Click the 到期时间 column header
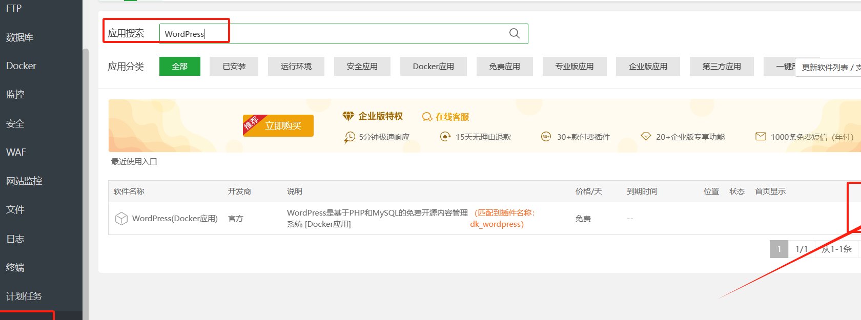 [642, 191]
